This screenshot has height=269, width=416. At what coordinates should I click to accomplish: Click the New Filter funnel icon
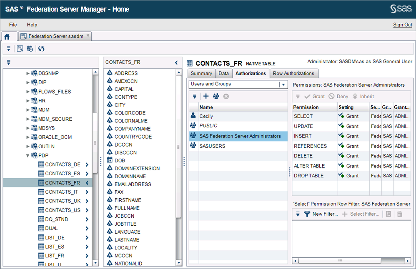[307, 214]
